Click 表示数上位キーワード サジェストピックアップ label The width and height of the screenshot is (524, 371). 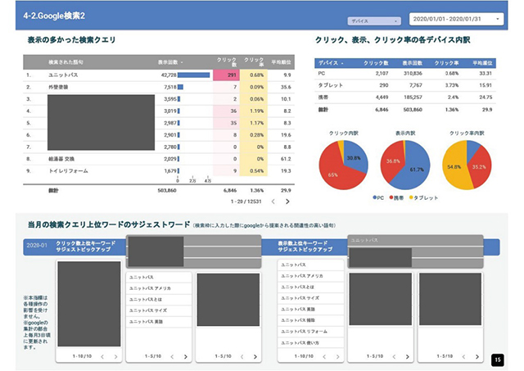(x=305, y=247)
